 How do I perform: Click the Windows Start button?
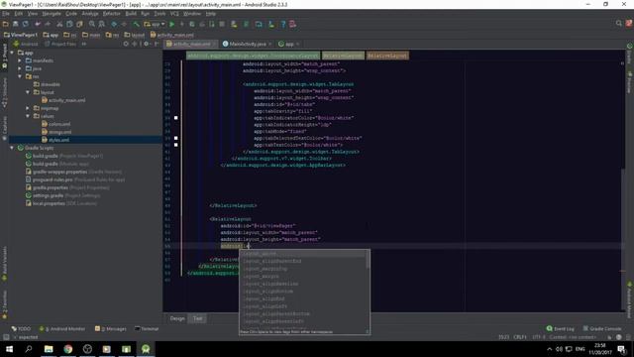9,349
